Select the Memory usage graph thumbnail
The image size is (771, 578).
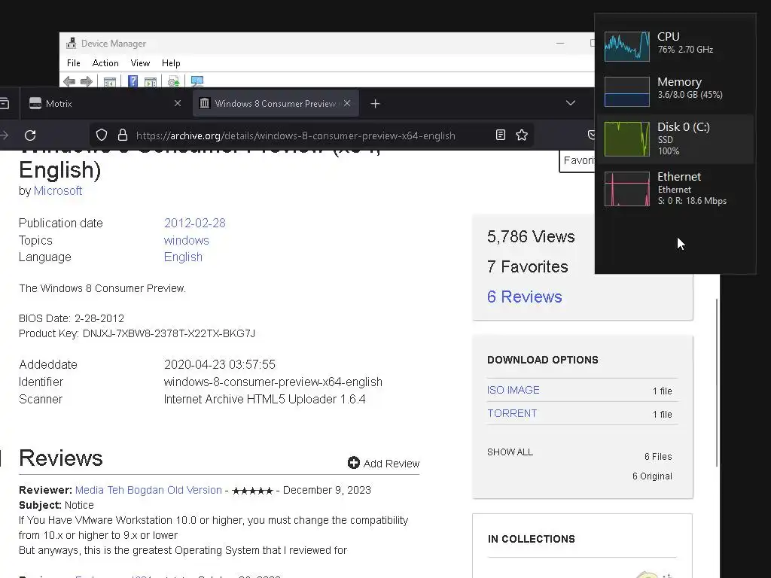tap(626, 91)
